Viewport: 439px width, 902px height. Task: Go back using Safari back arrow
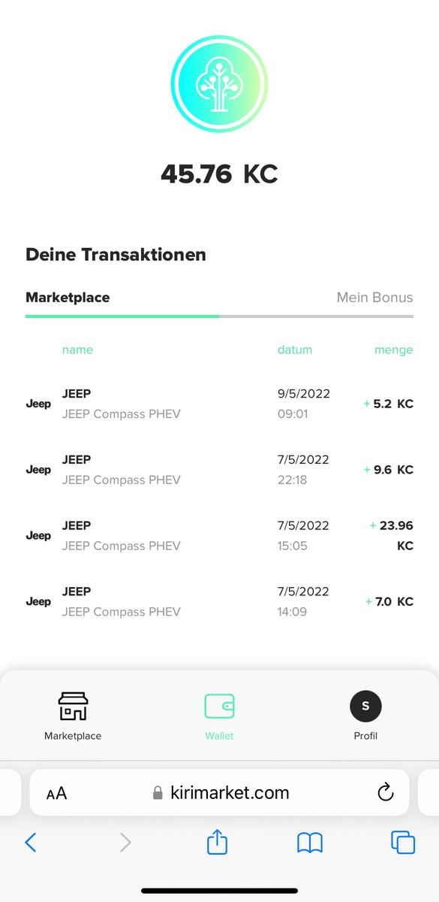coord(31,842)
